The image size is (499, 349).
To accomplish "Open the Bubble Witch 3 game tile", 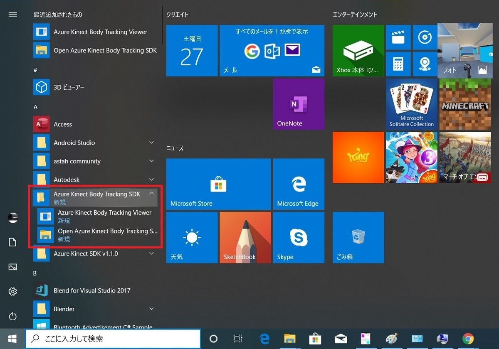I will [411, 157].
